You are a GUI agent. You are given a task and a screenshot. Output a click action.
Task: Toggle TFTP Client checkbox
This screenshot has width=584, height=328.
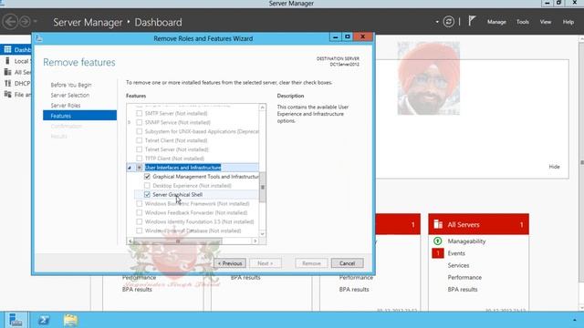pyautogui.click(x=139, y=159)
